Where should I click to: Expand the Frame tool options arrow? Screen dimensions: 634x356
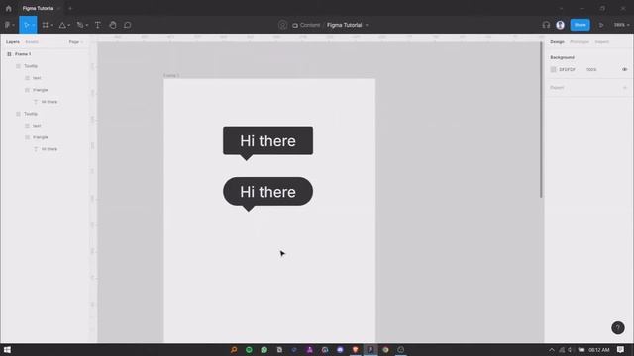52,25
